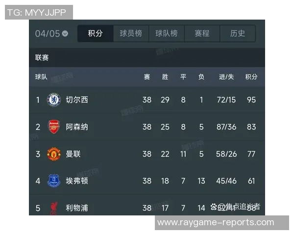The width and height of the screenshot is (294, 235).
Task: Click the 联赛 league section header
Action: click(x=42, y=57)
